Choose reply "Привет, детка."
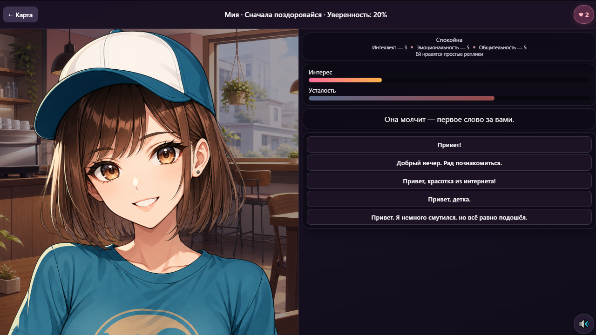The image size is (596, 335). 449,199
